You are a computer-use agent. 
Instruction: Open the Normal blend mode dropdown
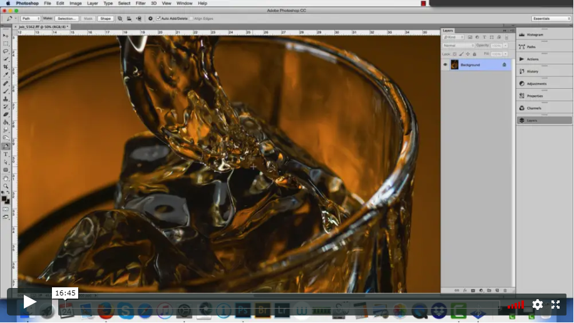coord(458,46)
